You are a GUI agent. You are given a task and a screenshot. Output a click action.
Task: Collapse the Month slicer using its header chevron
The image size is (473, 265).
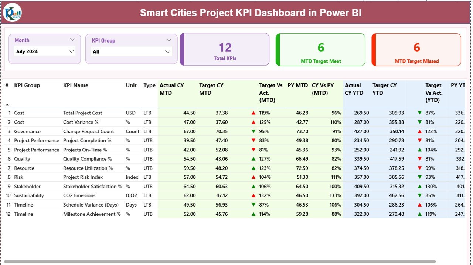click(x=72, y=40)
